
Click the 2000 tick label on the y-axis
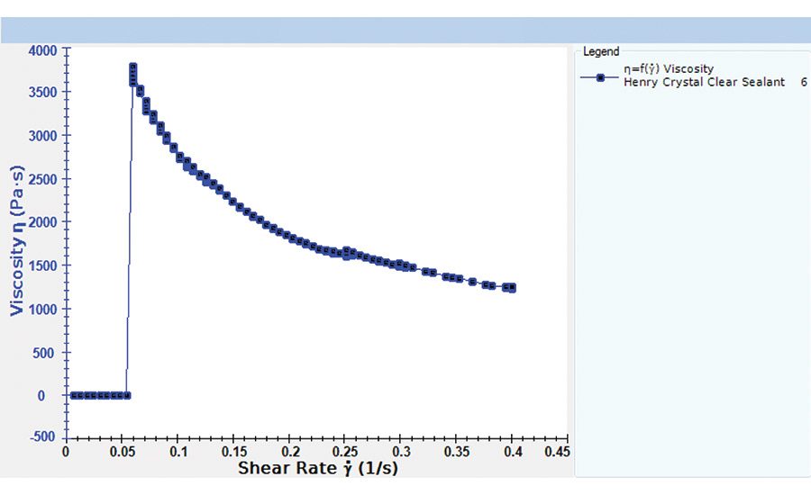coord(44,222)
